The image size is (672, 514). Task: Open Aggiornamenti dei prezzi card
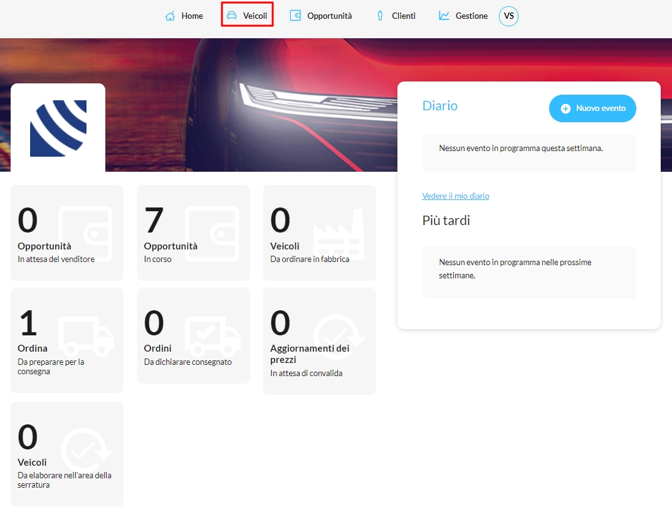(319, 341)
